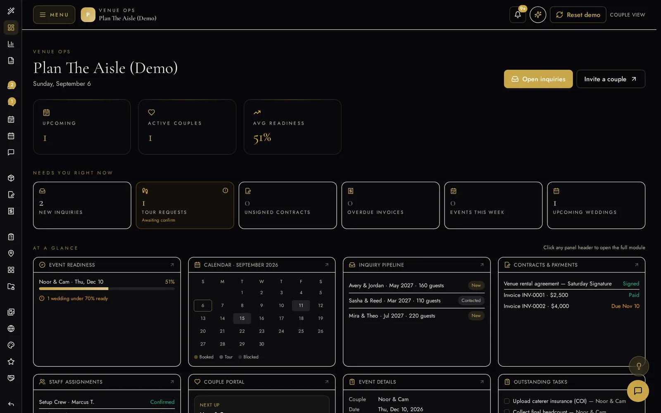
Task: Open Outstanding Tasks panel header
Action: pyautogui.click(x=571, y=382)
